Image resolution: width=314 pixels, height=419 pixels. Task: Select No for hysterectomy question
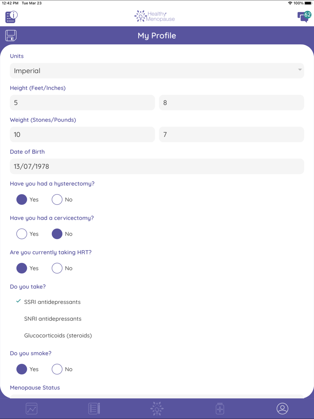point(57,199)
